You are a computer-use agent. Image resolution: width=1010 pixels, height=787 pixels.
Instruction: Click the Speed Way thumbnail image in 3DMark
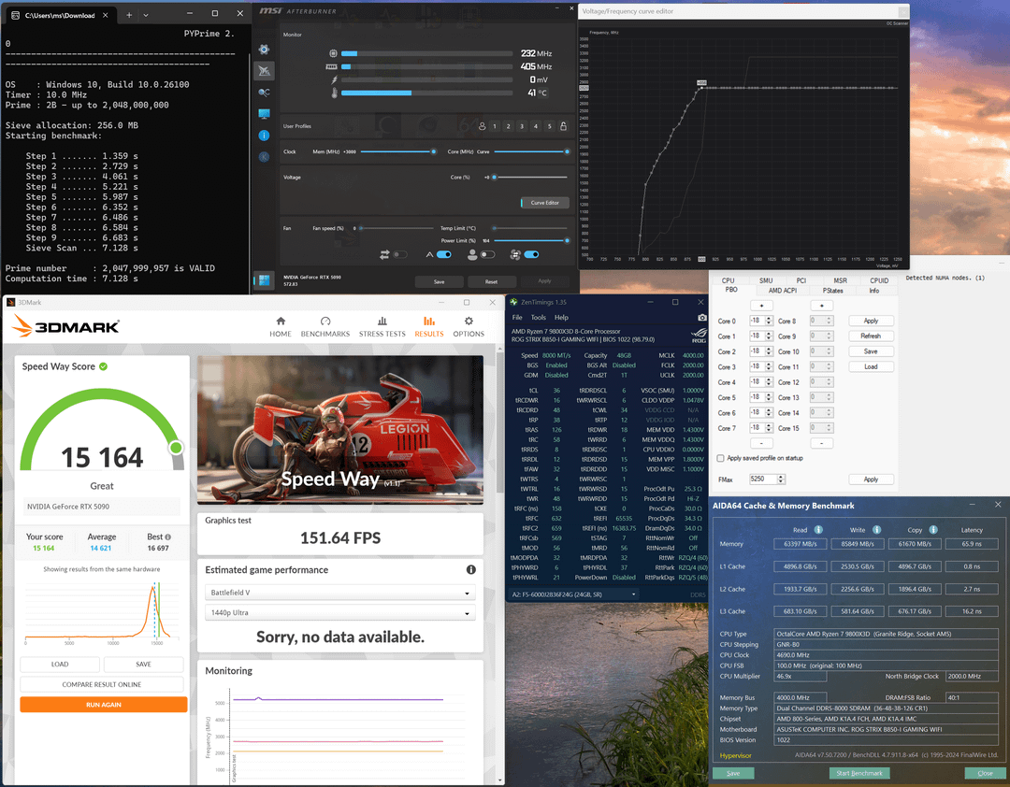(x=340, y=430)
